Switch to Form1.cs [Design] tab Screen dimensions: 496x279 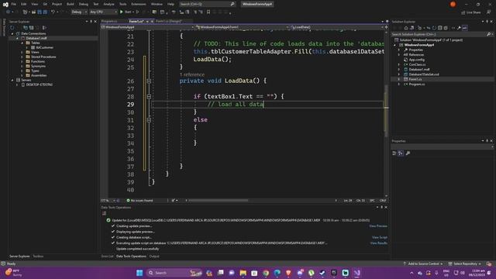[169, 21]
